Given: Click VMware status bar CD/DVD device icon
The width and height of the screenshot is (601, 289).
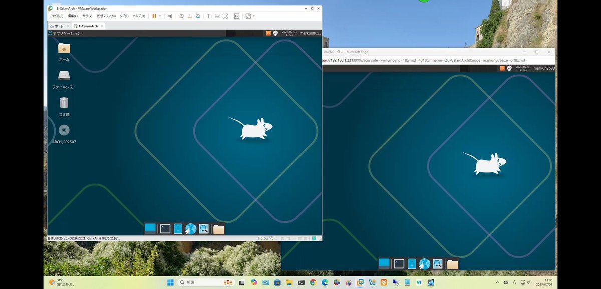Looking at the screenshot, I should tap(266, 239).
